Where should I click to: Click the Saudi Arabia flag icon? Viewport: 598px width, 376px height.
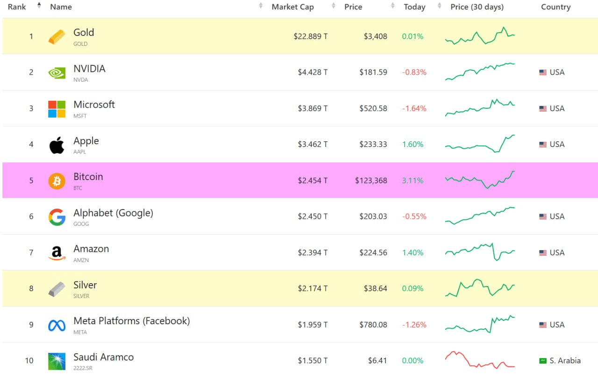click(543, 361)
